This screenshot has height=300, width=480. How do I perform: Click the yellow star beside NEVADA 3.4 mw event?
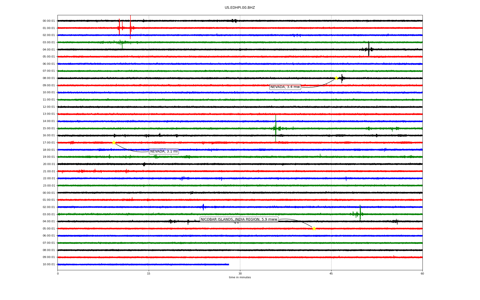(336, 78)
